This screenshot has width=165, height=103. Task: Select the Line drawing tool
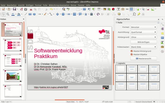tap(25, 14)
